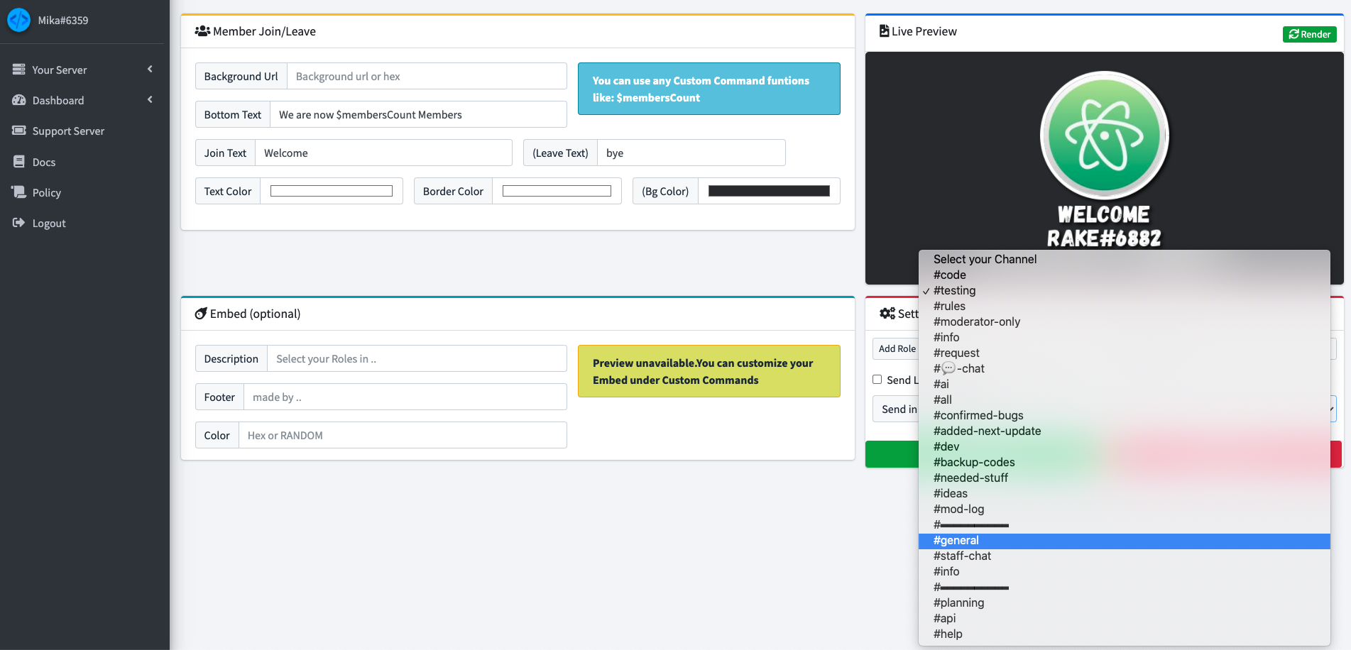Select #general channel option
1351x650 pixels.
click(x=1124, y=540)
